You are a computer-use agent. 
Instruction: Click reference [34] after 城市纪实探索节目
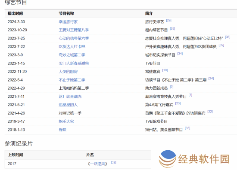pos(180,54)
